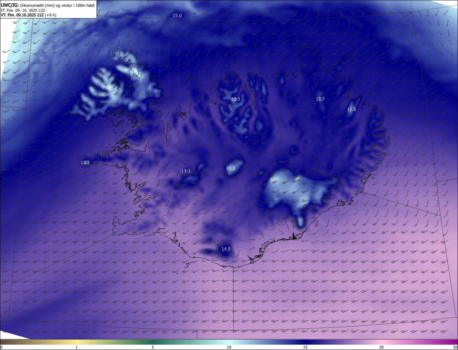Click the legend tick label 50
Screen dimensions: 458x350
(x=455, y=347)
